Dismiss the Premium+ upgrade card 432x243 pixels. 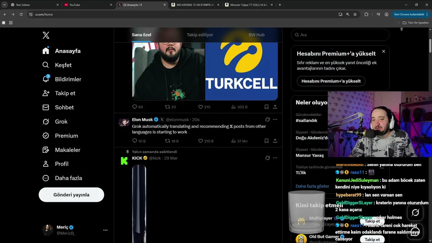[x=383, y=51]
